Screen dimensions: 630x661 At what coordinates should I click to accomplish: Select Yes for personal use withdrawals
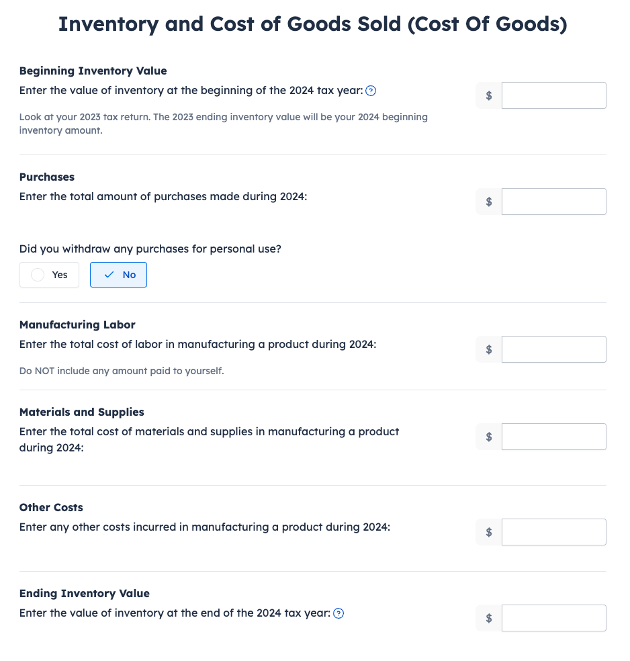(49, 275)
